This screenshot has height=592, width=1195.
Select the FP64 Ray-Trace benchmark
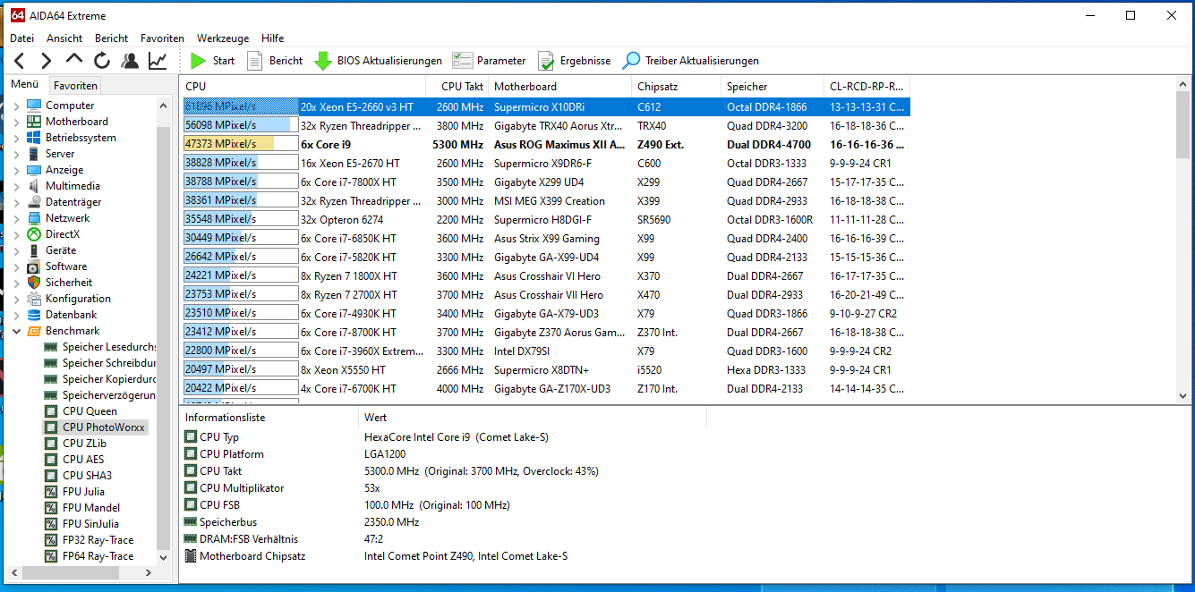click(98, 556)
